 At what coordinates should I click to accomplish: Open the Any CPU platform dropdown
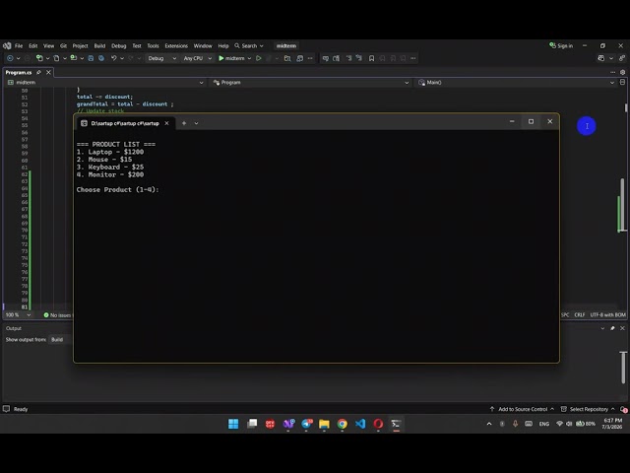point(197,58)
